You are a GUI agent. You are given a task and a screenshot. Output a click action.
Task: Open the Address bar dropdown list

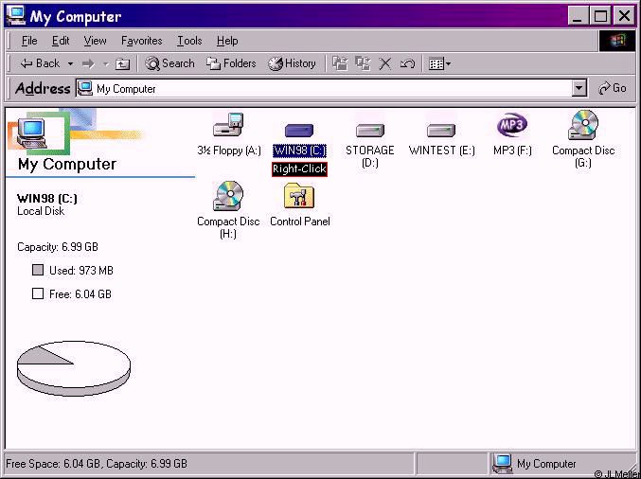[x=579, y=88]
